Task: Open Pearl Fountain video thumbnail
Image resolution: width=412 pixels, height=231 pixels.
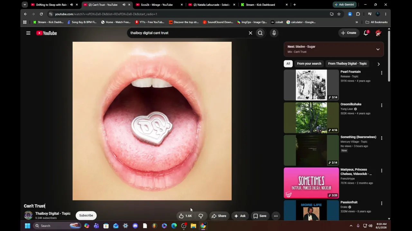Action: point(311,85)
